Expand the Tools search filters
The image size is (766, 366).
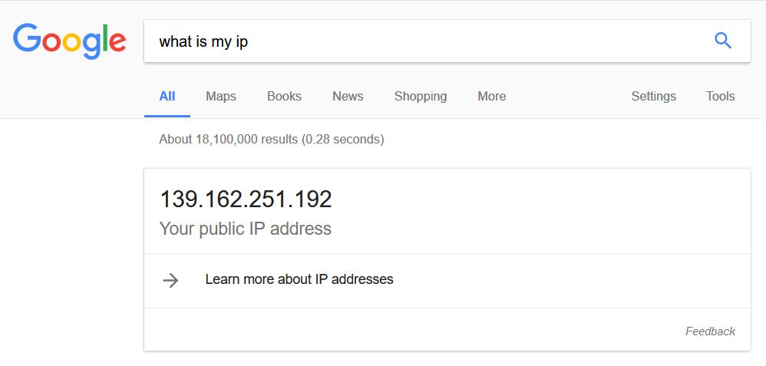[720, 96]
